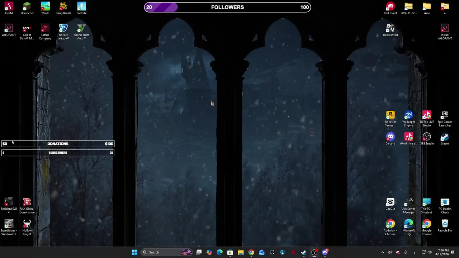Select the tiktok_live_s... file icon
This screenshot has height=258, width=459.
pyautogui.click(x=408, y=139)
